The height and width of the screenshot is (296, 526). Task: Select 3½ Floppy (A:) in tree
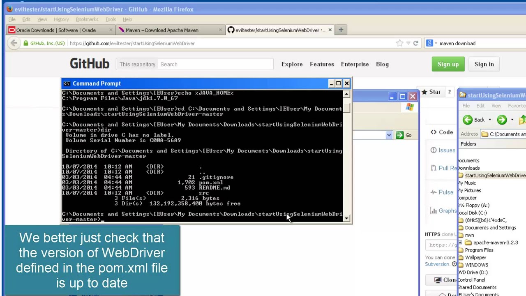(x=474, y=205)
